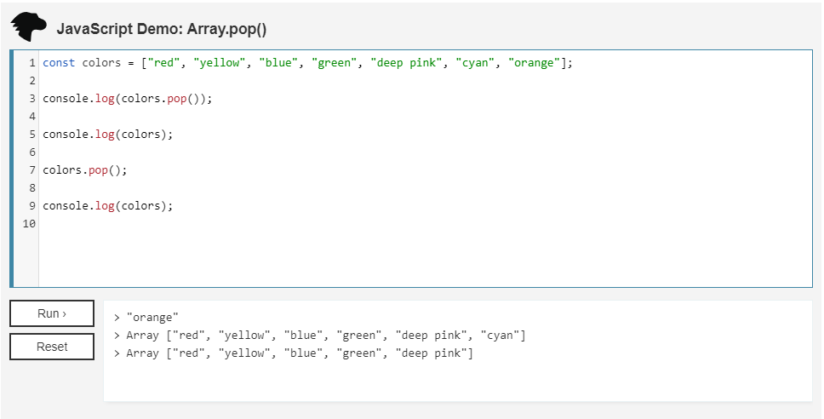Click the colors.pop() statement on line 7
This screenshot has width=824, height=419.
(84, 170)
